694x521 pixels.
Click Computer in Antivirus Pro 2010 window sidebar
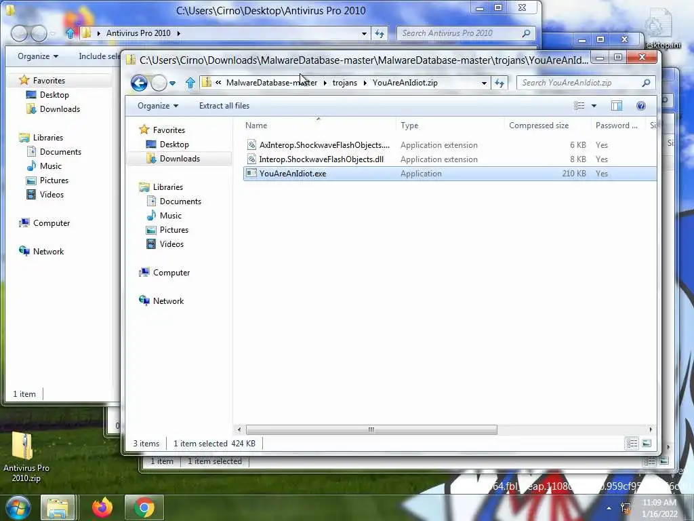(52, 223)
